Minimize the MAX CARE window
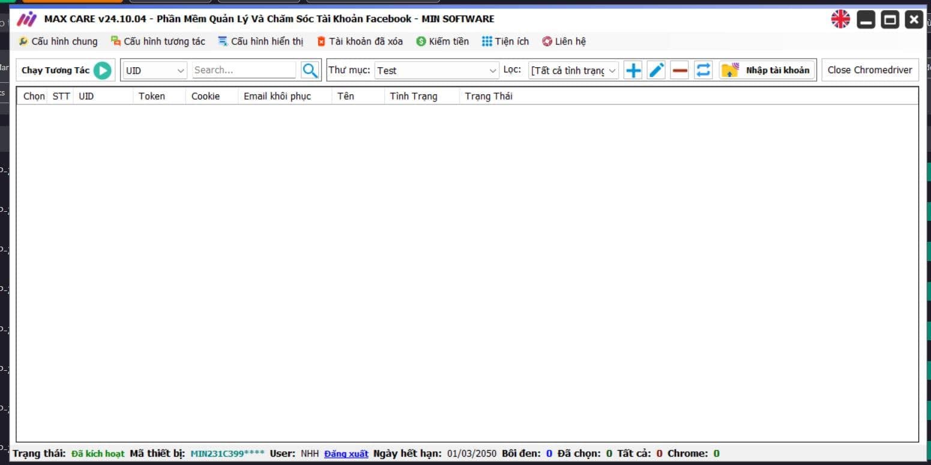Image resolution: width=931 pixels, height=465 pixels. (866, 20)
